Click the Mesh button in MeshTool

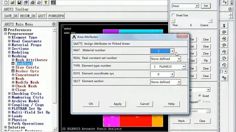click(x=181, y=121)
